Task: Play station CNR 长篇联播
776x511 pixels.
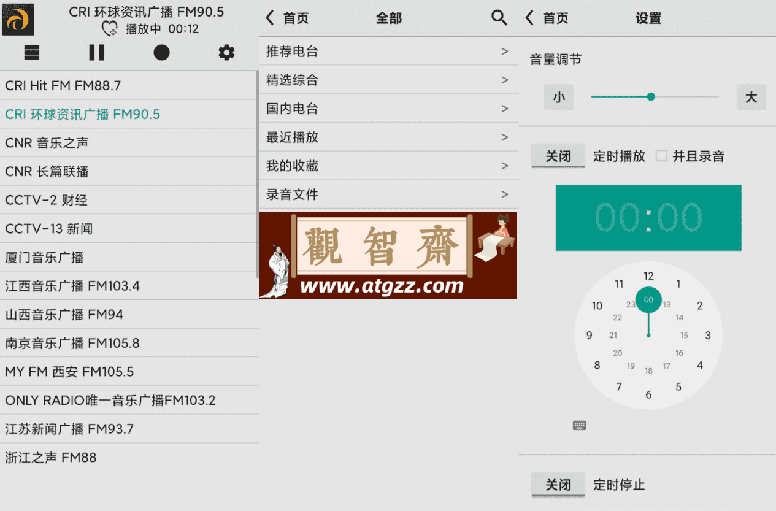Action: pyautogui.click(x=129, y=171)
